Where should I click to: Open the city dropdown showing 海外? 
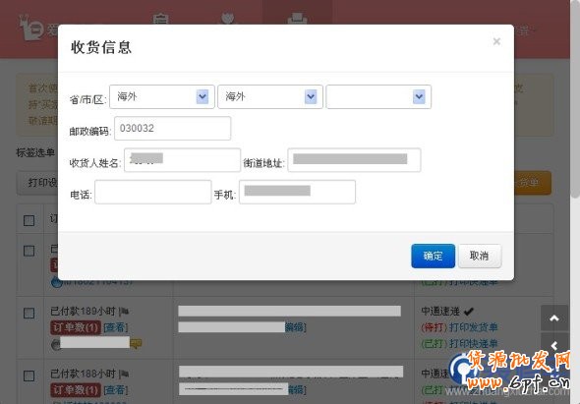[270, 96]
